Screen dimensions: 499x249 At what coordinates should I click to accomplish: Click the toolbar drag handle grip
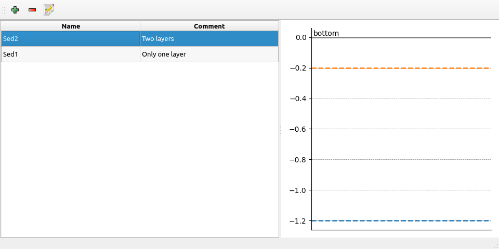(x=4, y=9)
